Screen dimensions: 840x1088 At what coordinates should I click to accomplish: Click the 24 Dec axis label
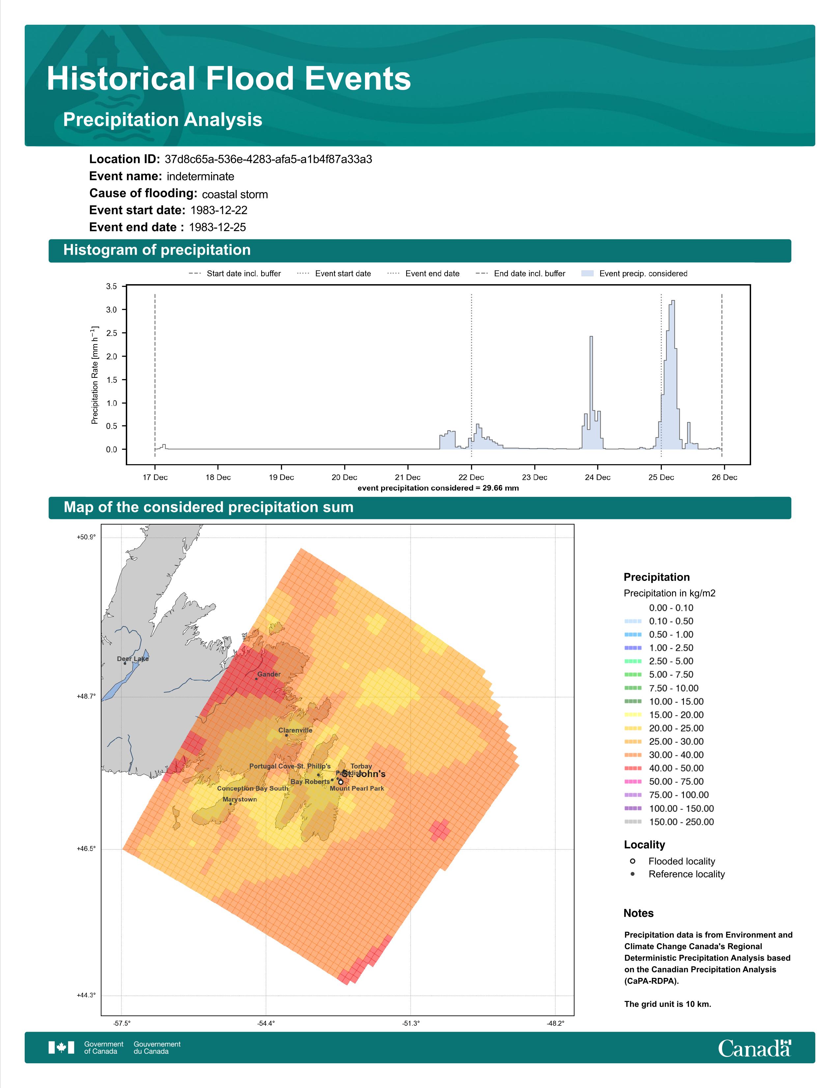tap(598, 477)
